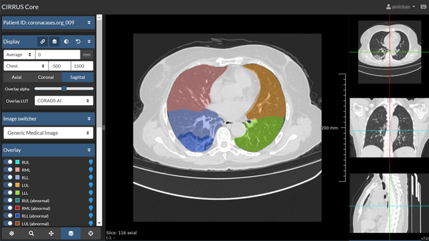Switch to the Axial view tab
This screenshot has height=241, width=429.
tap(17, 77)
